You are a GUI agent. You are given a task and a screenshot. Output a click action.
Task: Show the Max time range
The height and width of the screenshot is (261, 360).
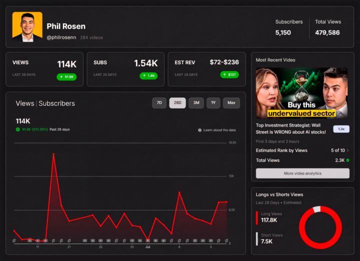231,103
